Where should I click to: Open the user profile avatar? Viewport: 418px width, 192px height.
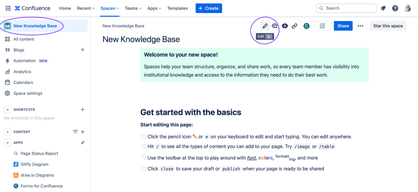pos(408,8)
